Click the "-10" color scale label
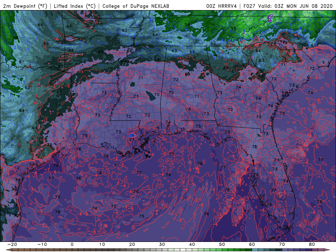The width and height of the screenshot is (336, 252). pyautogui.click(x=42, y=244)
